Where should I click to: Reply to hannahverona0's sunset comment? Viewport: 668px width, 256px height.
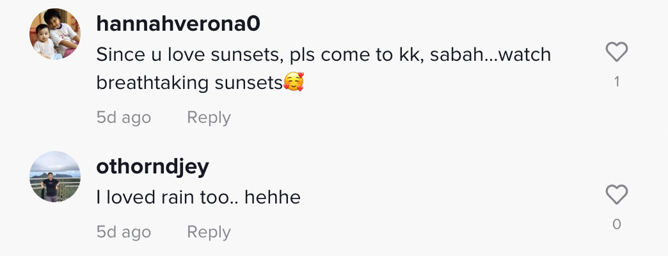209,118
